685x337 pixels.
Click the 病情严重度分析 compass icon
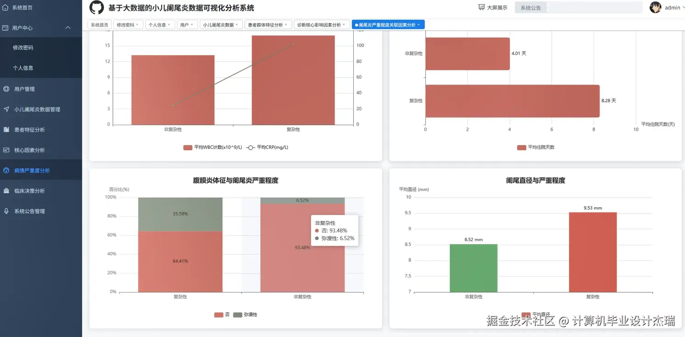coord(6,171)
